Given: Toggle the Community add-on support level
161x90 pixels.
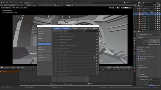Looking at the screenshot, I should [x=66, y=28].
